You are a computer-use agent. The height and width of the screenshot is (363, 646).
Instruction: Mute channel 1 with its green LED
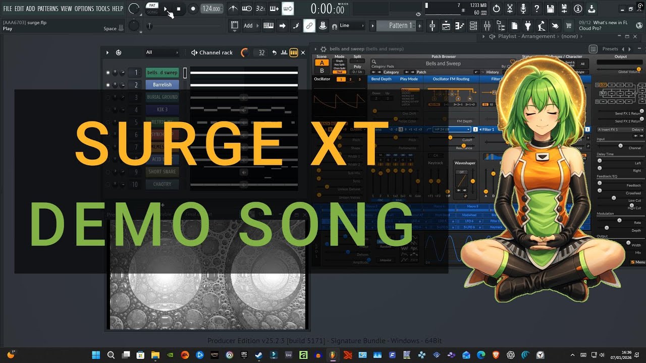click(108, 73)
